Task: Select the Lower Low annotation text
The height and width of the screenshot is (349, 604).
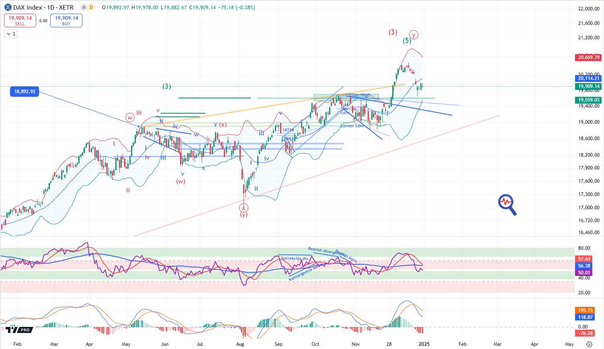Action: click(352, 126)
